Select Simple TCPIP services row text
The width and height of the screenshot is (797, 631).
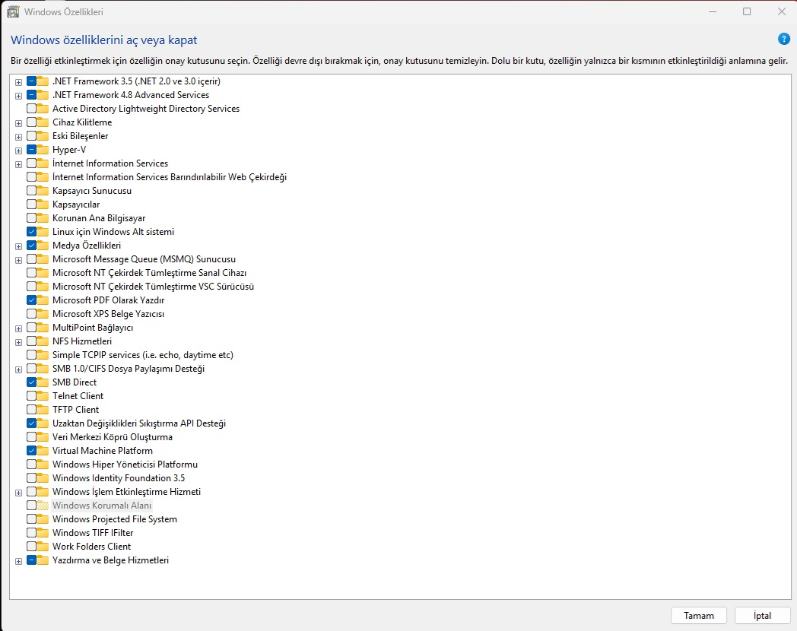click(x=143, y=355)
